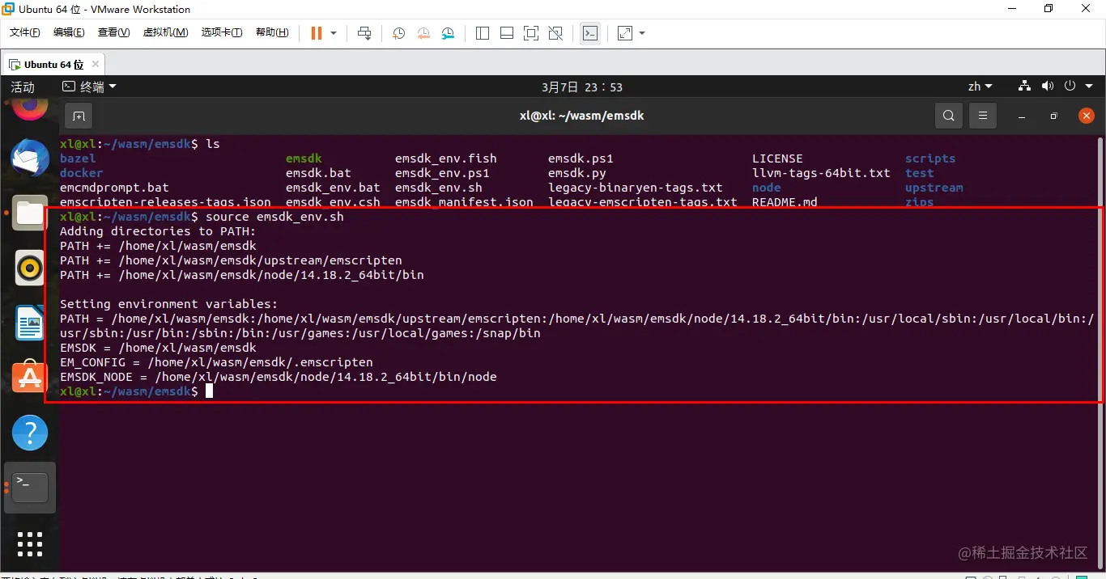
Task: Click the 'Setting environment variables:' line
Action: point(168,304)
